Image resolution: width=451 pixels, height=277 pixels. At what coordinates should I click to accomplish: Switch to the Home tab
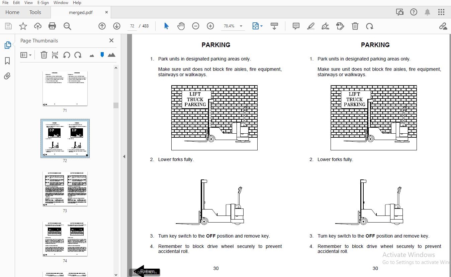coord(12,12)
